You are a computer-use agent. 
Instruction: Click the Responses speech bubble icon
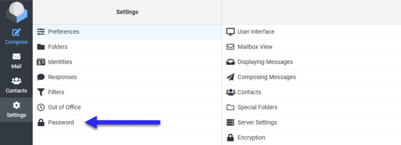click(41, 77)
